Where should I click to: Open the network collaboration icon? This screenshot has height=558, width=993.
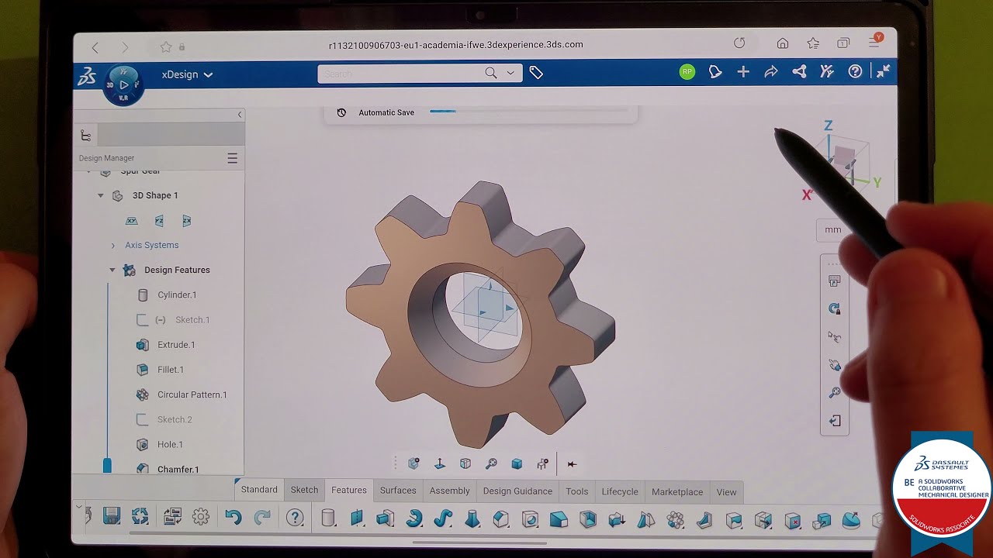pos(799,72)
